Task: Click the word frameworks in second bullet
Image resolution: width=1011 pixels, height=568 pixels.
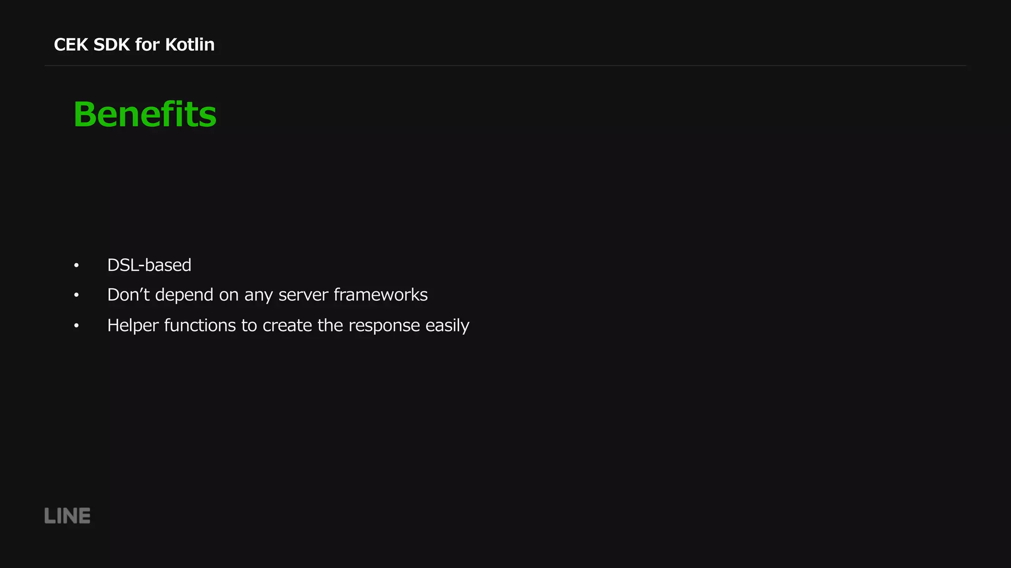Action: (381, 295)
